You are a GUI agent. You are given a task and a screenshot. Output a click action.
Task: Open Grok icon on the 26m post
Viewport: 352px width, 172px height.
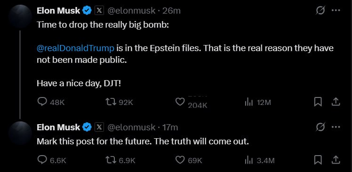(x=320, y=10)
